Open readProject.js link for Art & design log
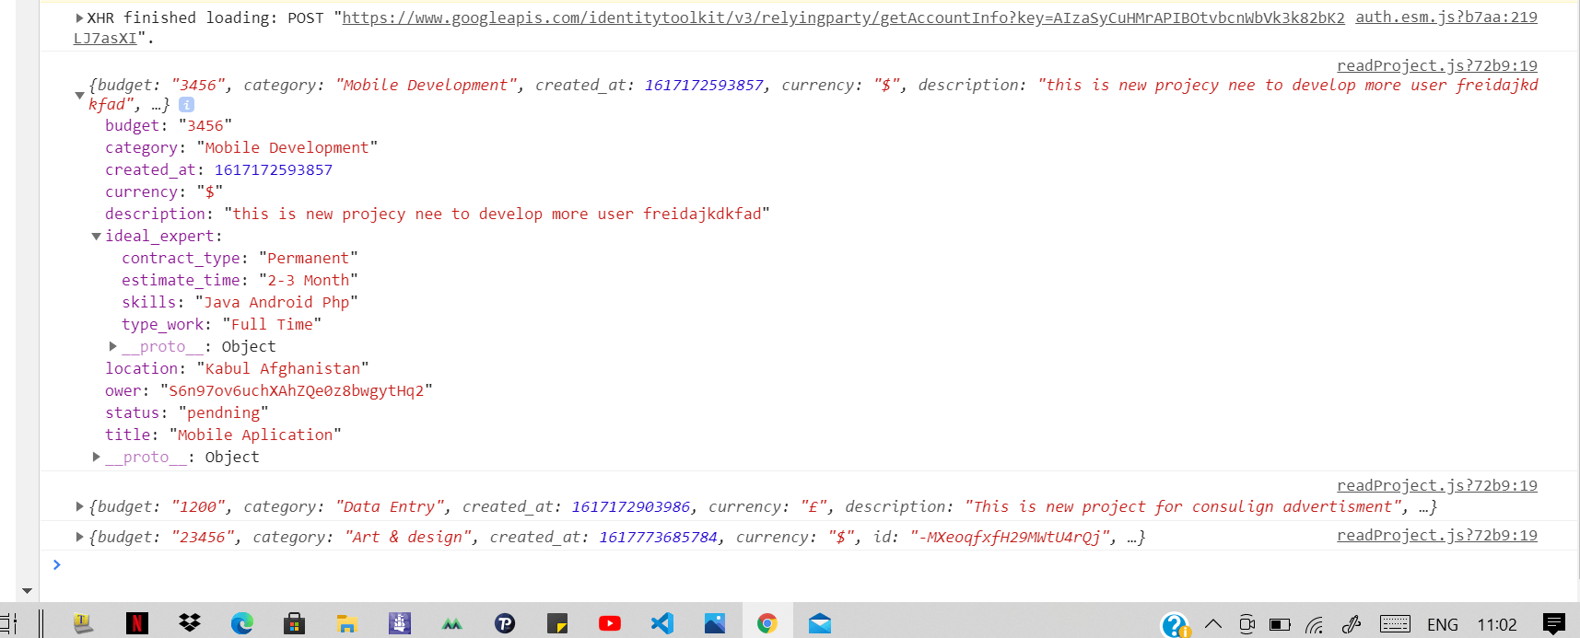The image size is (1580, 638). click(1437, 536)
